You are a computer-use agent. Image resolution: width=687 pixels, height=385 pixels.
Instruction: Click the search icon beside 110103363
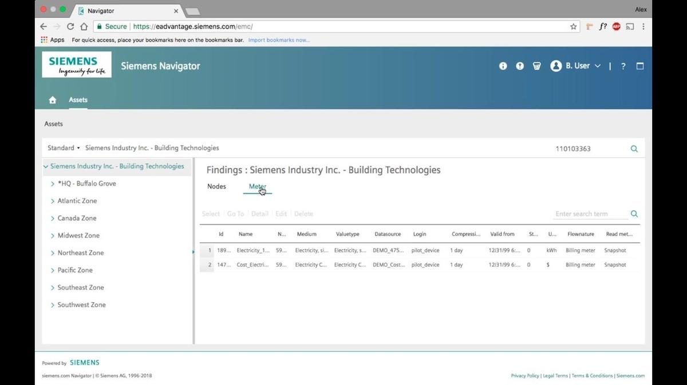tap(634, 149)
